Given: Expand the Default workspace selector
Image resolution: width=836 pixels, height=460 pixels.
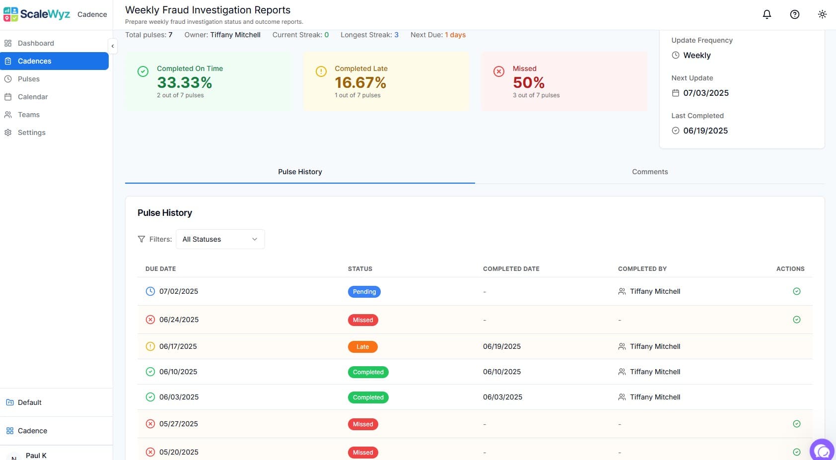Looking at the screenshot, I should click(30, 402).
